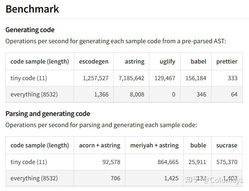Screen dimensions: 249x191
Task: Click the 7,185,642 astring result cell
Action: (131, 78)
